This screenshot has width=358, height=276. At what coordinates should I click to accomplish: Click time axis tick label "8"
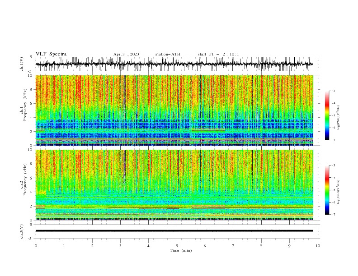(x=261, y=246)
